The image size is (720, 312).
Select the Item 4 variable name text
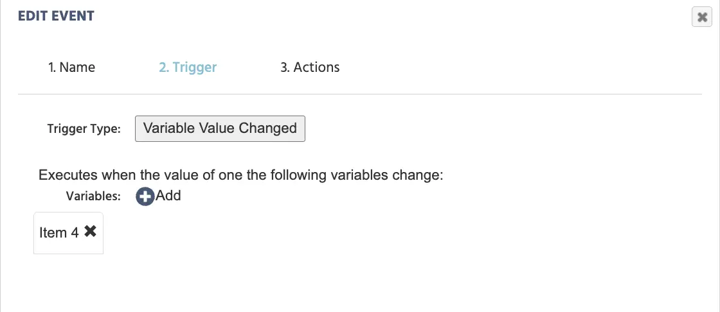[59, 232]
